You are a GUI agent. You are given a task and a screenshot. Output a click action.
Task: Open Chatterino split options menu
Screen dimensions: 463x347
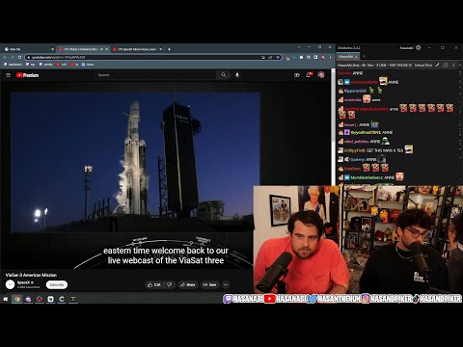click(453, 65)
